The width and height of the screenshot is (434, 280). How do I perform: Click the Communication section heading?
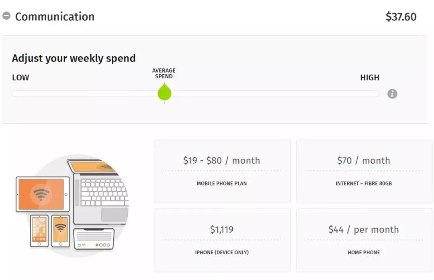55,16
